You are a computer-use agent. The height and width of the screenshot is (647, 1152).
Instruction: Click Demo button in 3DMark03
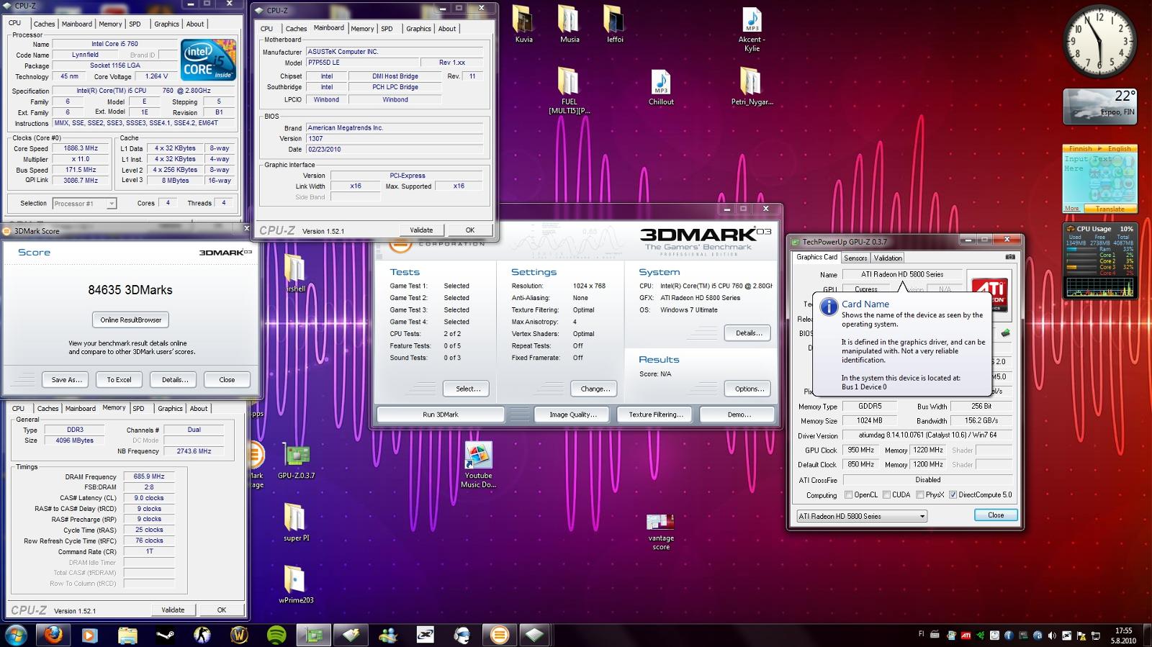click(739, 415)
